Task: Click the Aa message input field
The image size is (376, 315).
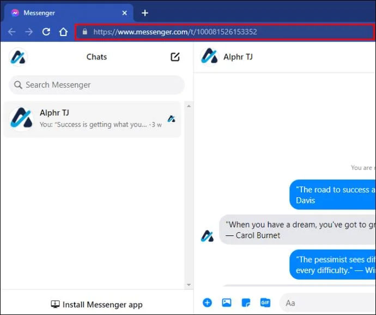Action: pyautogui.click(x=328, y=303)
